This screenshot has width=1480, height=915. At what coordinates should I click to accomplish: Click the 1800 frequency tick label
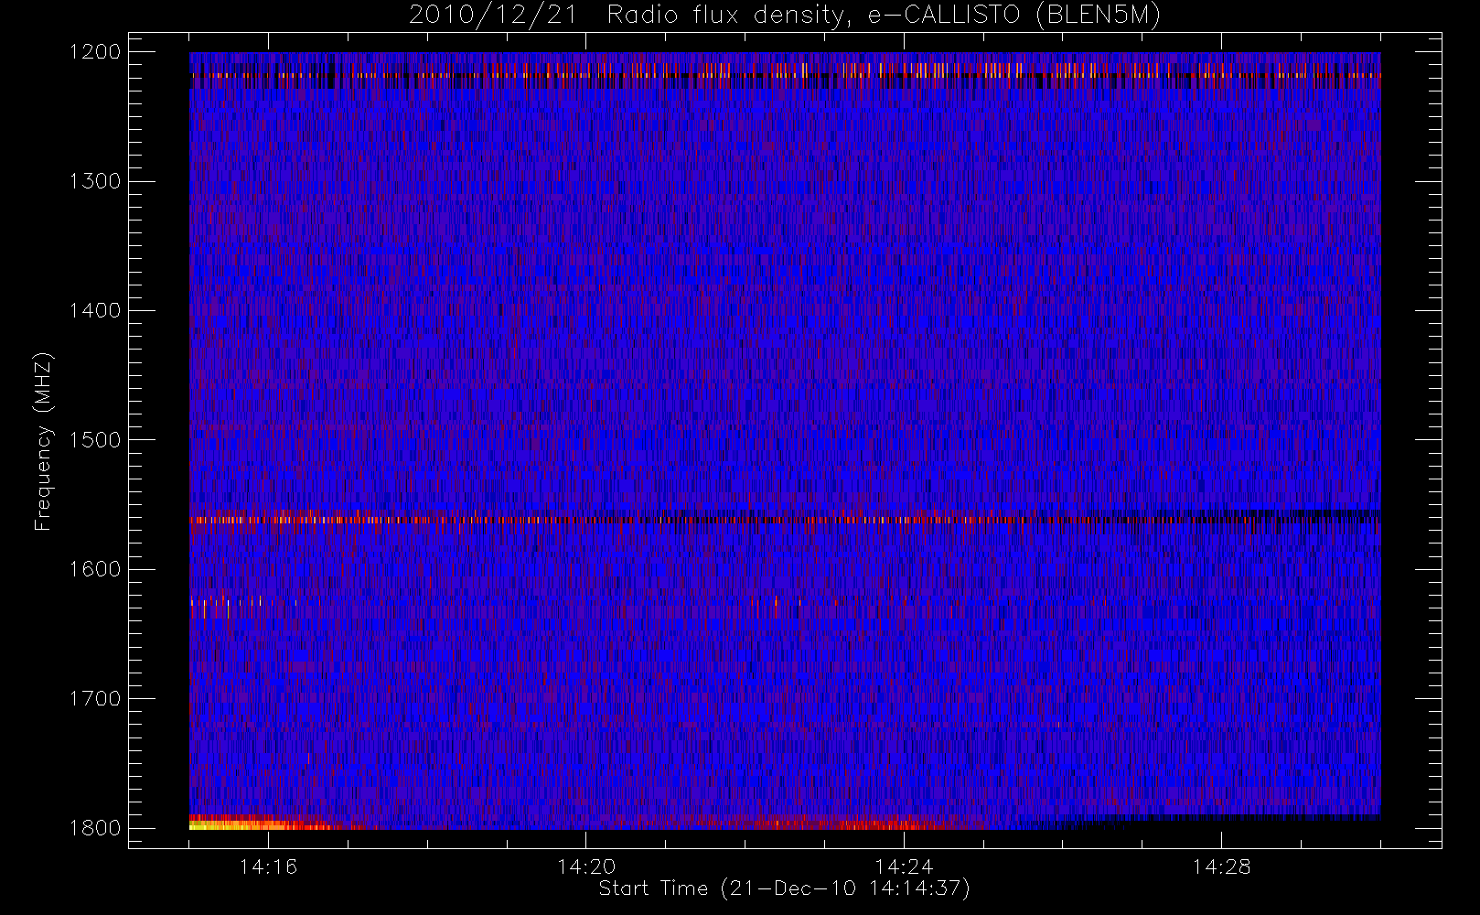[95, 828]
